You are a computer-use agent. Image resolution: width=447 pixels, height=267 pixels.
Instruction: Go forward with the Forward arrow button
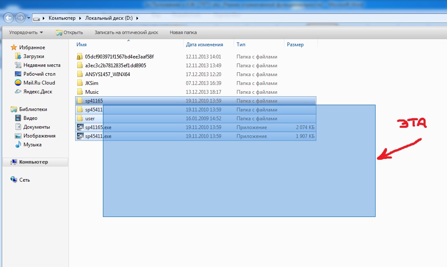tap(20, 18)
